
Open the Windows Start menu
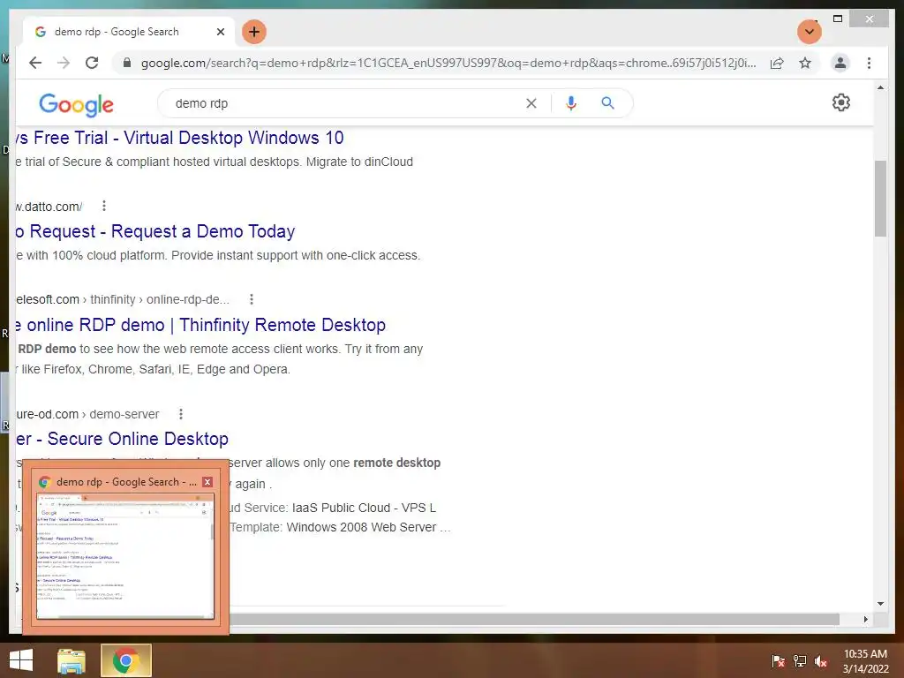click(x=21, y=660)
